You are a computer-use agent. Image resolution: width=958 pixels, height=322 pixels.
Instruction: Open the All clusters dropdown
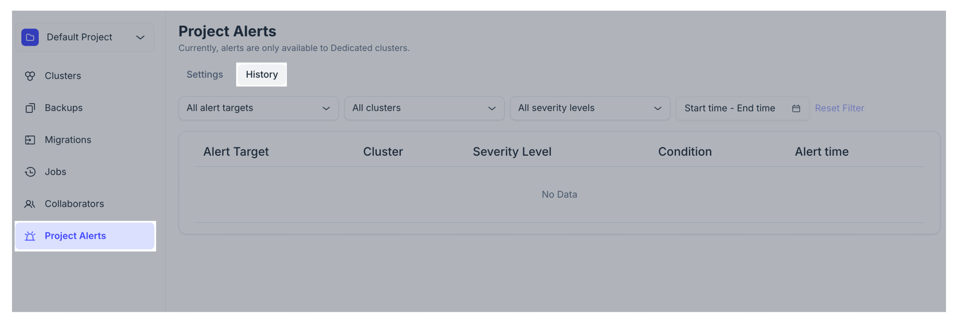(424, 108)
